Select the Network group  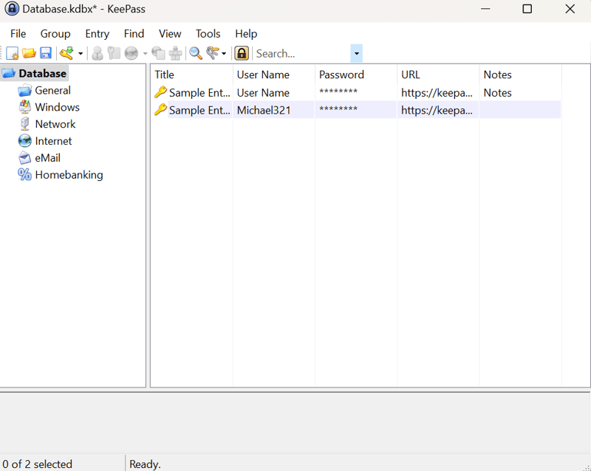(x=55, y=124)
